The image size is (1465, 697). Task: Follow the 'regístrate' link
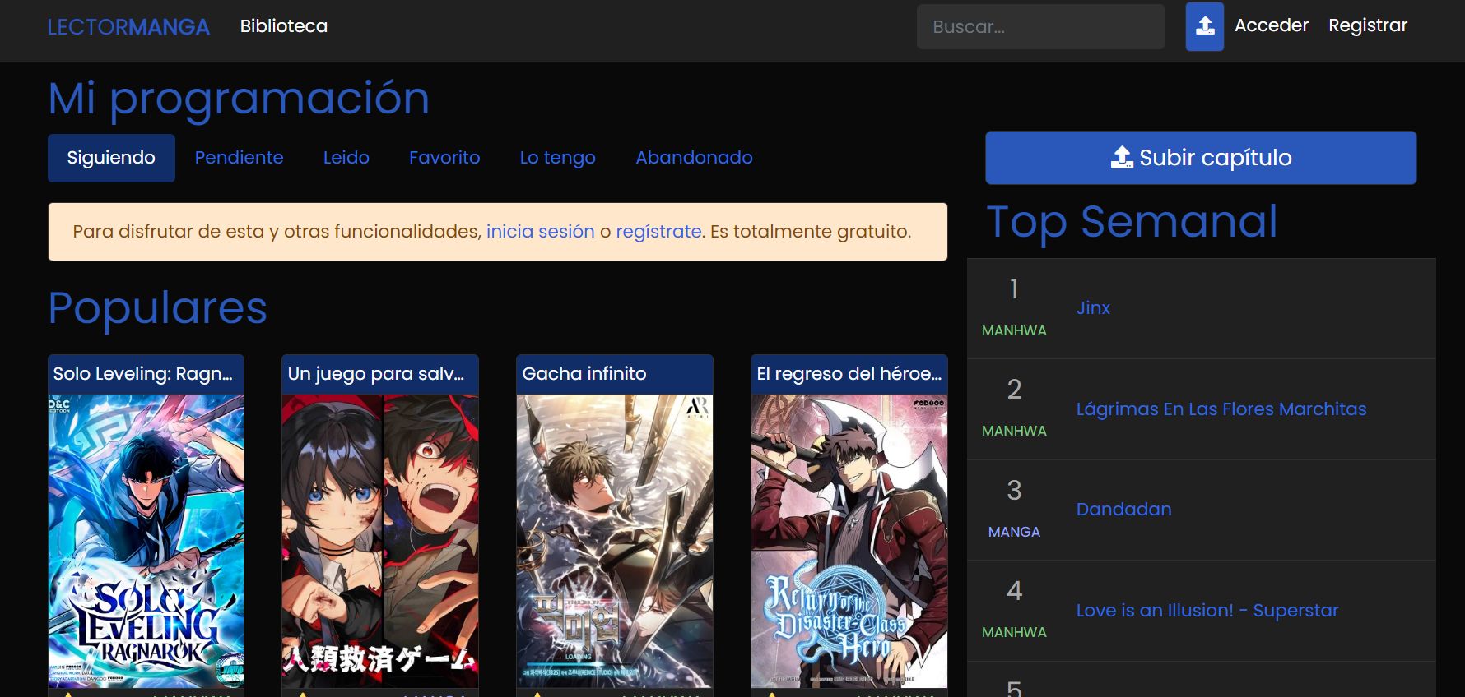(x=658, y=232)
